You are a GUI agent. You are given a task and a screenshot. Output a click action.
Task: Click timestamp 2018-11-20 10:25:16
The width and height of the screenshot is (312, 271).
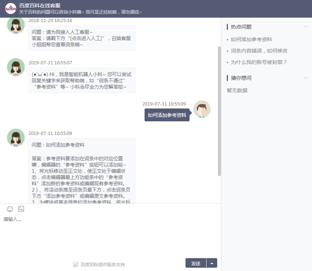pyautogui.click(x=50, y=21)
